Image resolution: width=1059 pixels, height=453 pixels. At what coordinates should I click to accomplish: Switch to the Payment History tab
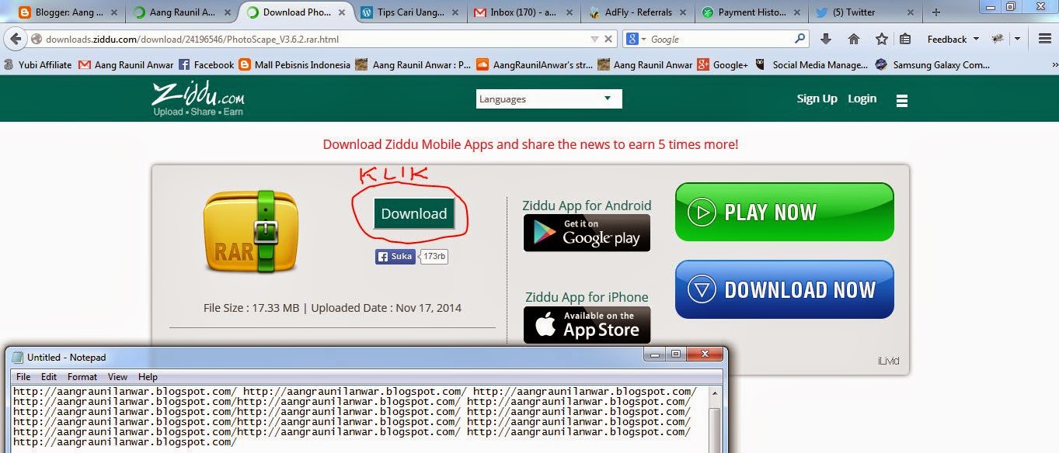[x=751, y=12]
